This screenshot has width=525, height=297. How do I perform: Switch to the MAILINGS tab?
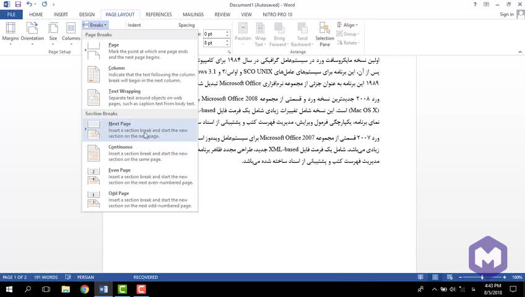(x=193, y=14)
